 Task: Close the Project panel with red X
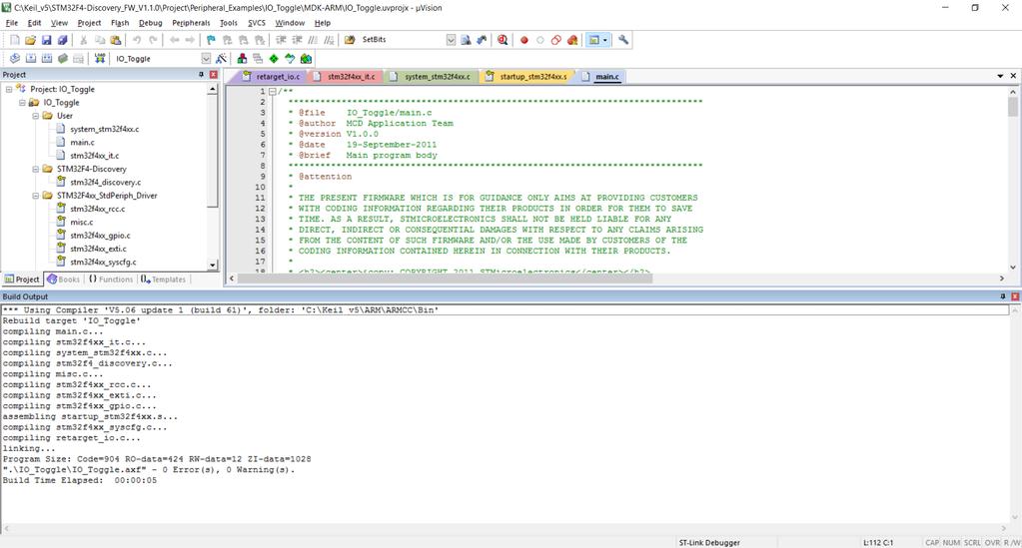click(213, 75)
